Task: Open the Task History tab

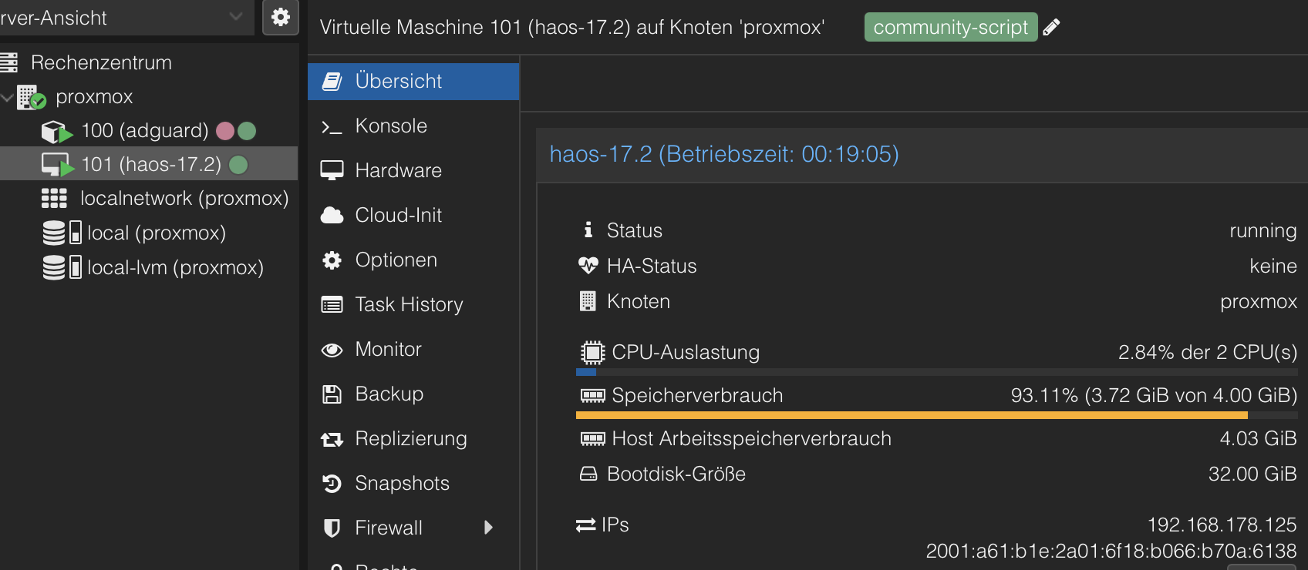Action: click(x=413, y=304)
